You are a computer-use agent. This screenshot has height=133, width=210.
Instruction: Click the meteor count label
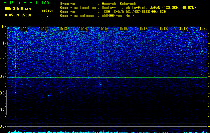click(x=47, y=10)
